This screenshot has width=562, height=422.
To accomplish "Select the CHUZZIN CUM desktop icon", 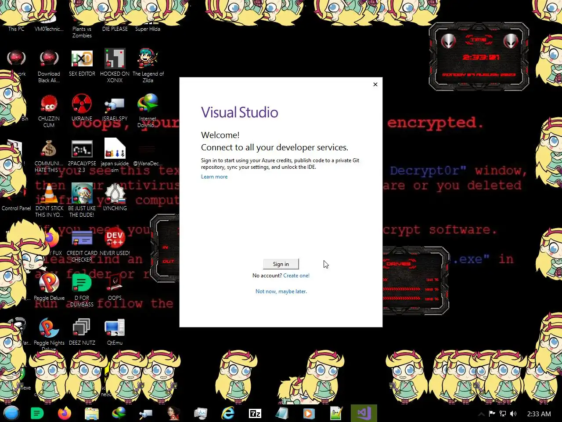I will pyautogui.click(x=49, y=111).
